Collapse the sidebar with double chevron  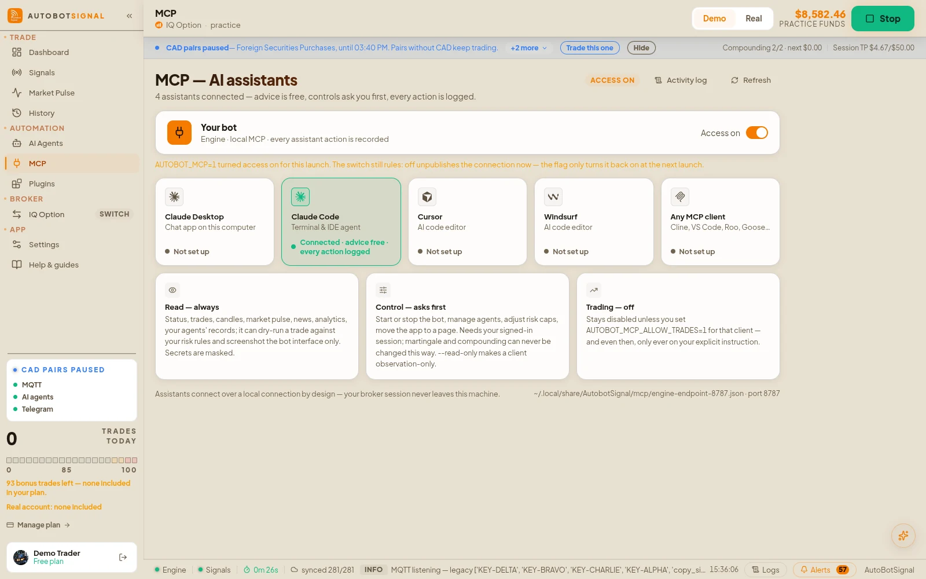click(130, 16)
